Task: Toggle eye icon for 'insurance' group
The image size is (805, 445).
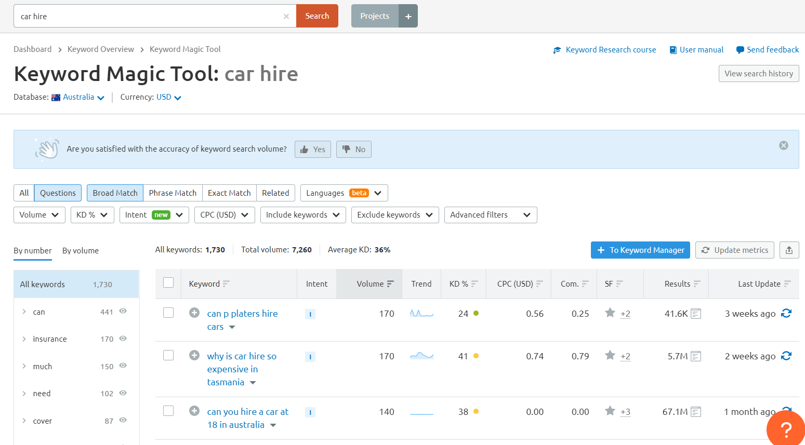Action: 123,338
